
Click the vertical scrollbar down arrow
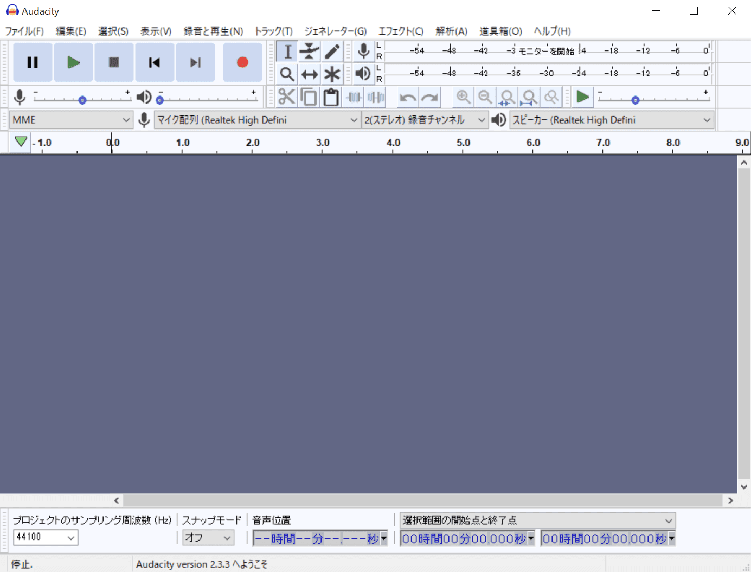(x=744, y=487)
